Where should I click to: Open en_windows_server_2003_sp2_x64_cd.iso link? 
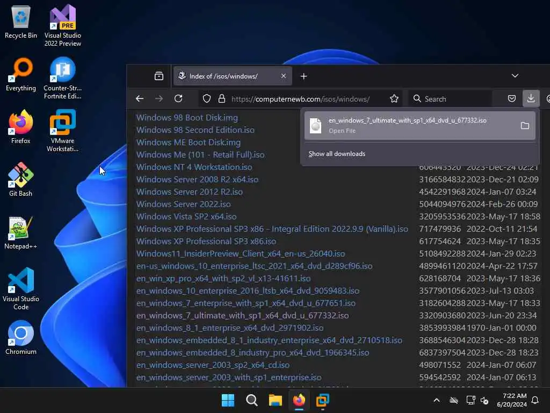tap(213, 365)
